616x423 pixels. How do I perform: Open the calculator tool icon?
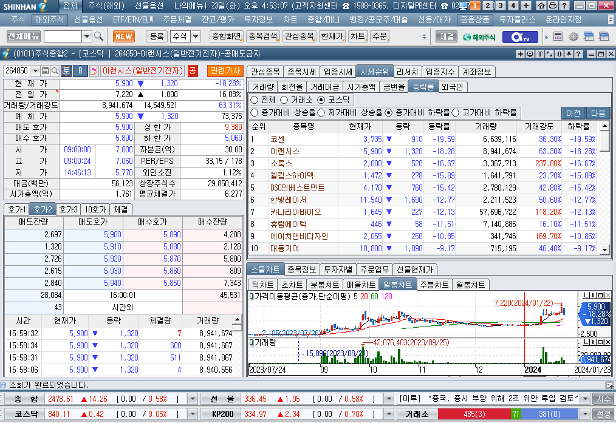[558, 36]
